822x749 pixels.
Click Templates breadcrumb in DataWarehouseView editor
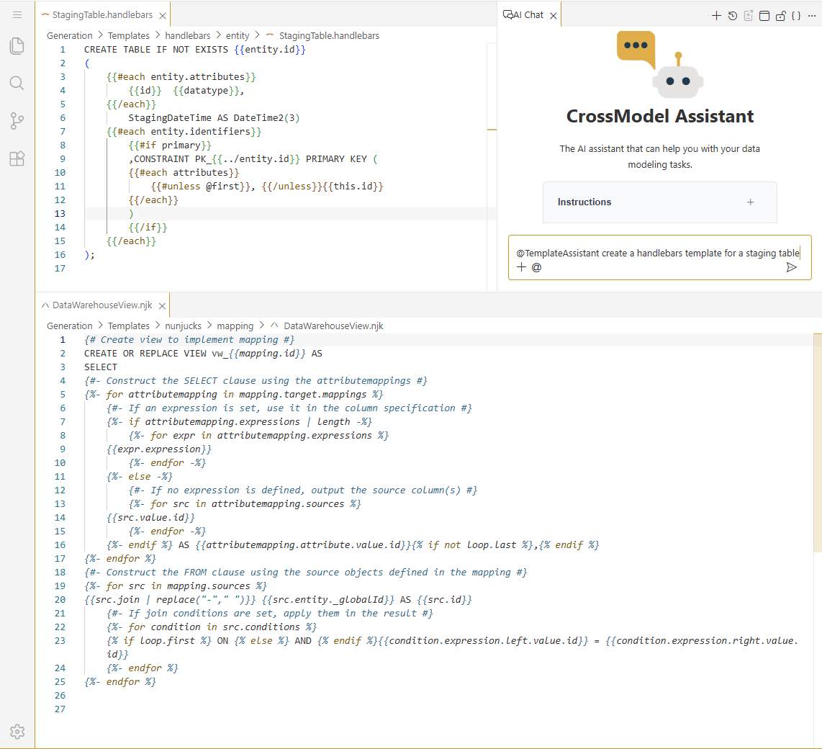click(x=128, y=326)
